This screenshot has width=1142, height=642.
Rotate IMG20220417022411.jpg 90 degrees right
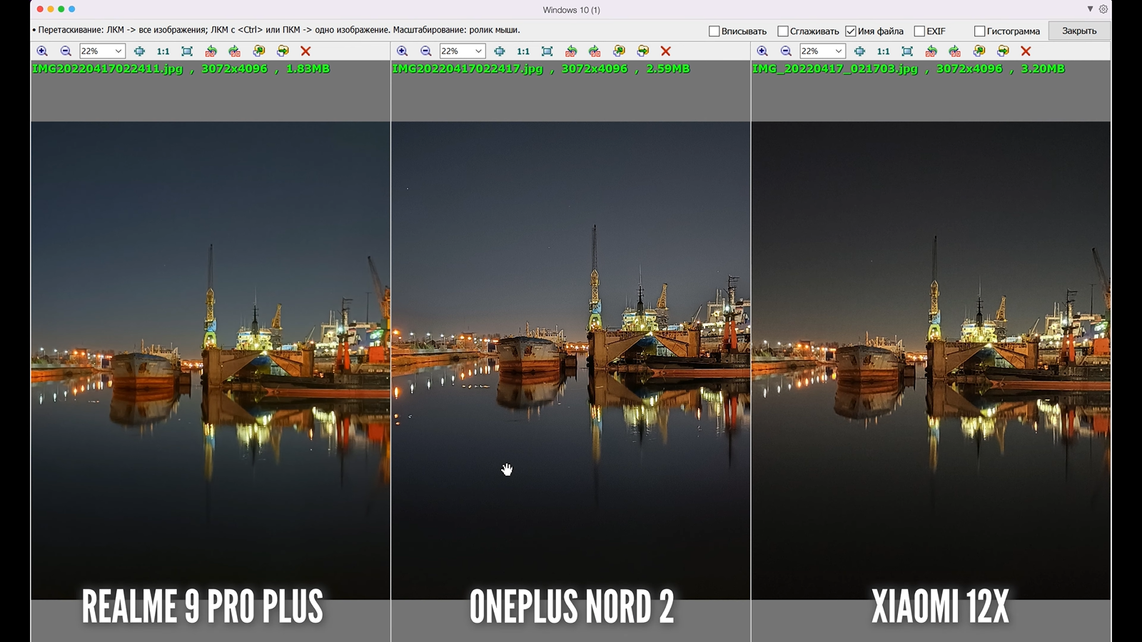234,51
